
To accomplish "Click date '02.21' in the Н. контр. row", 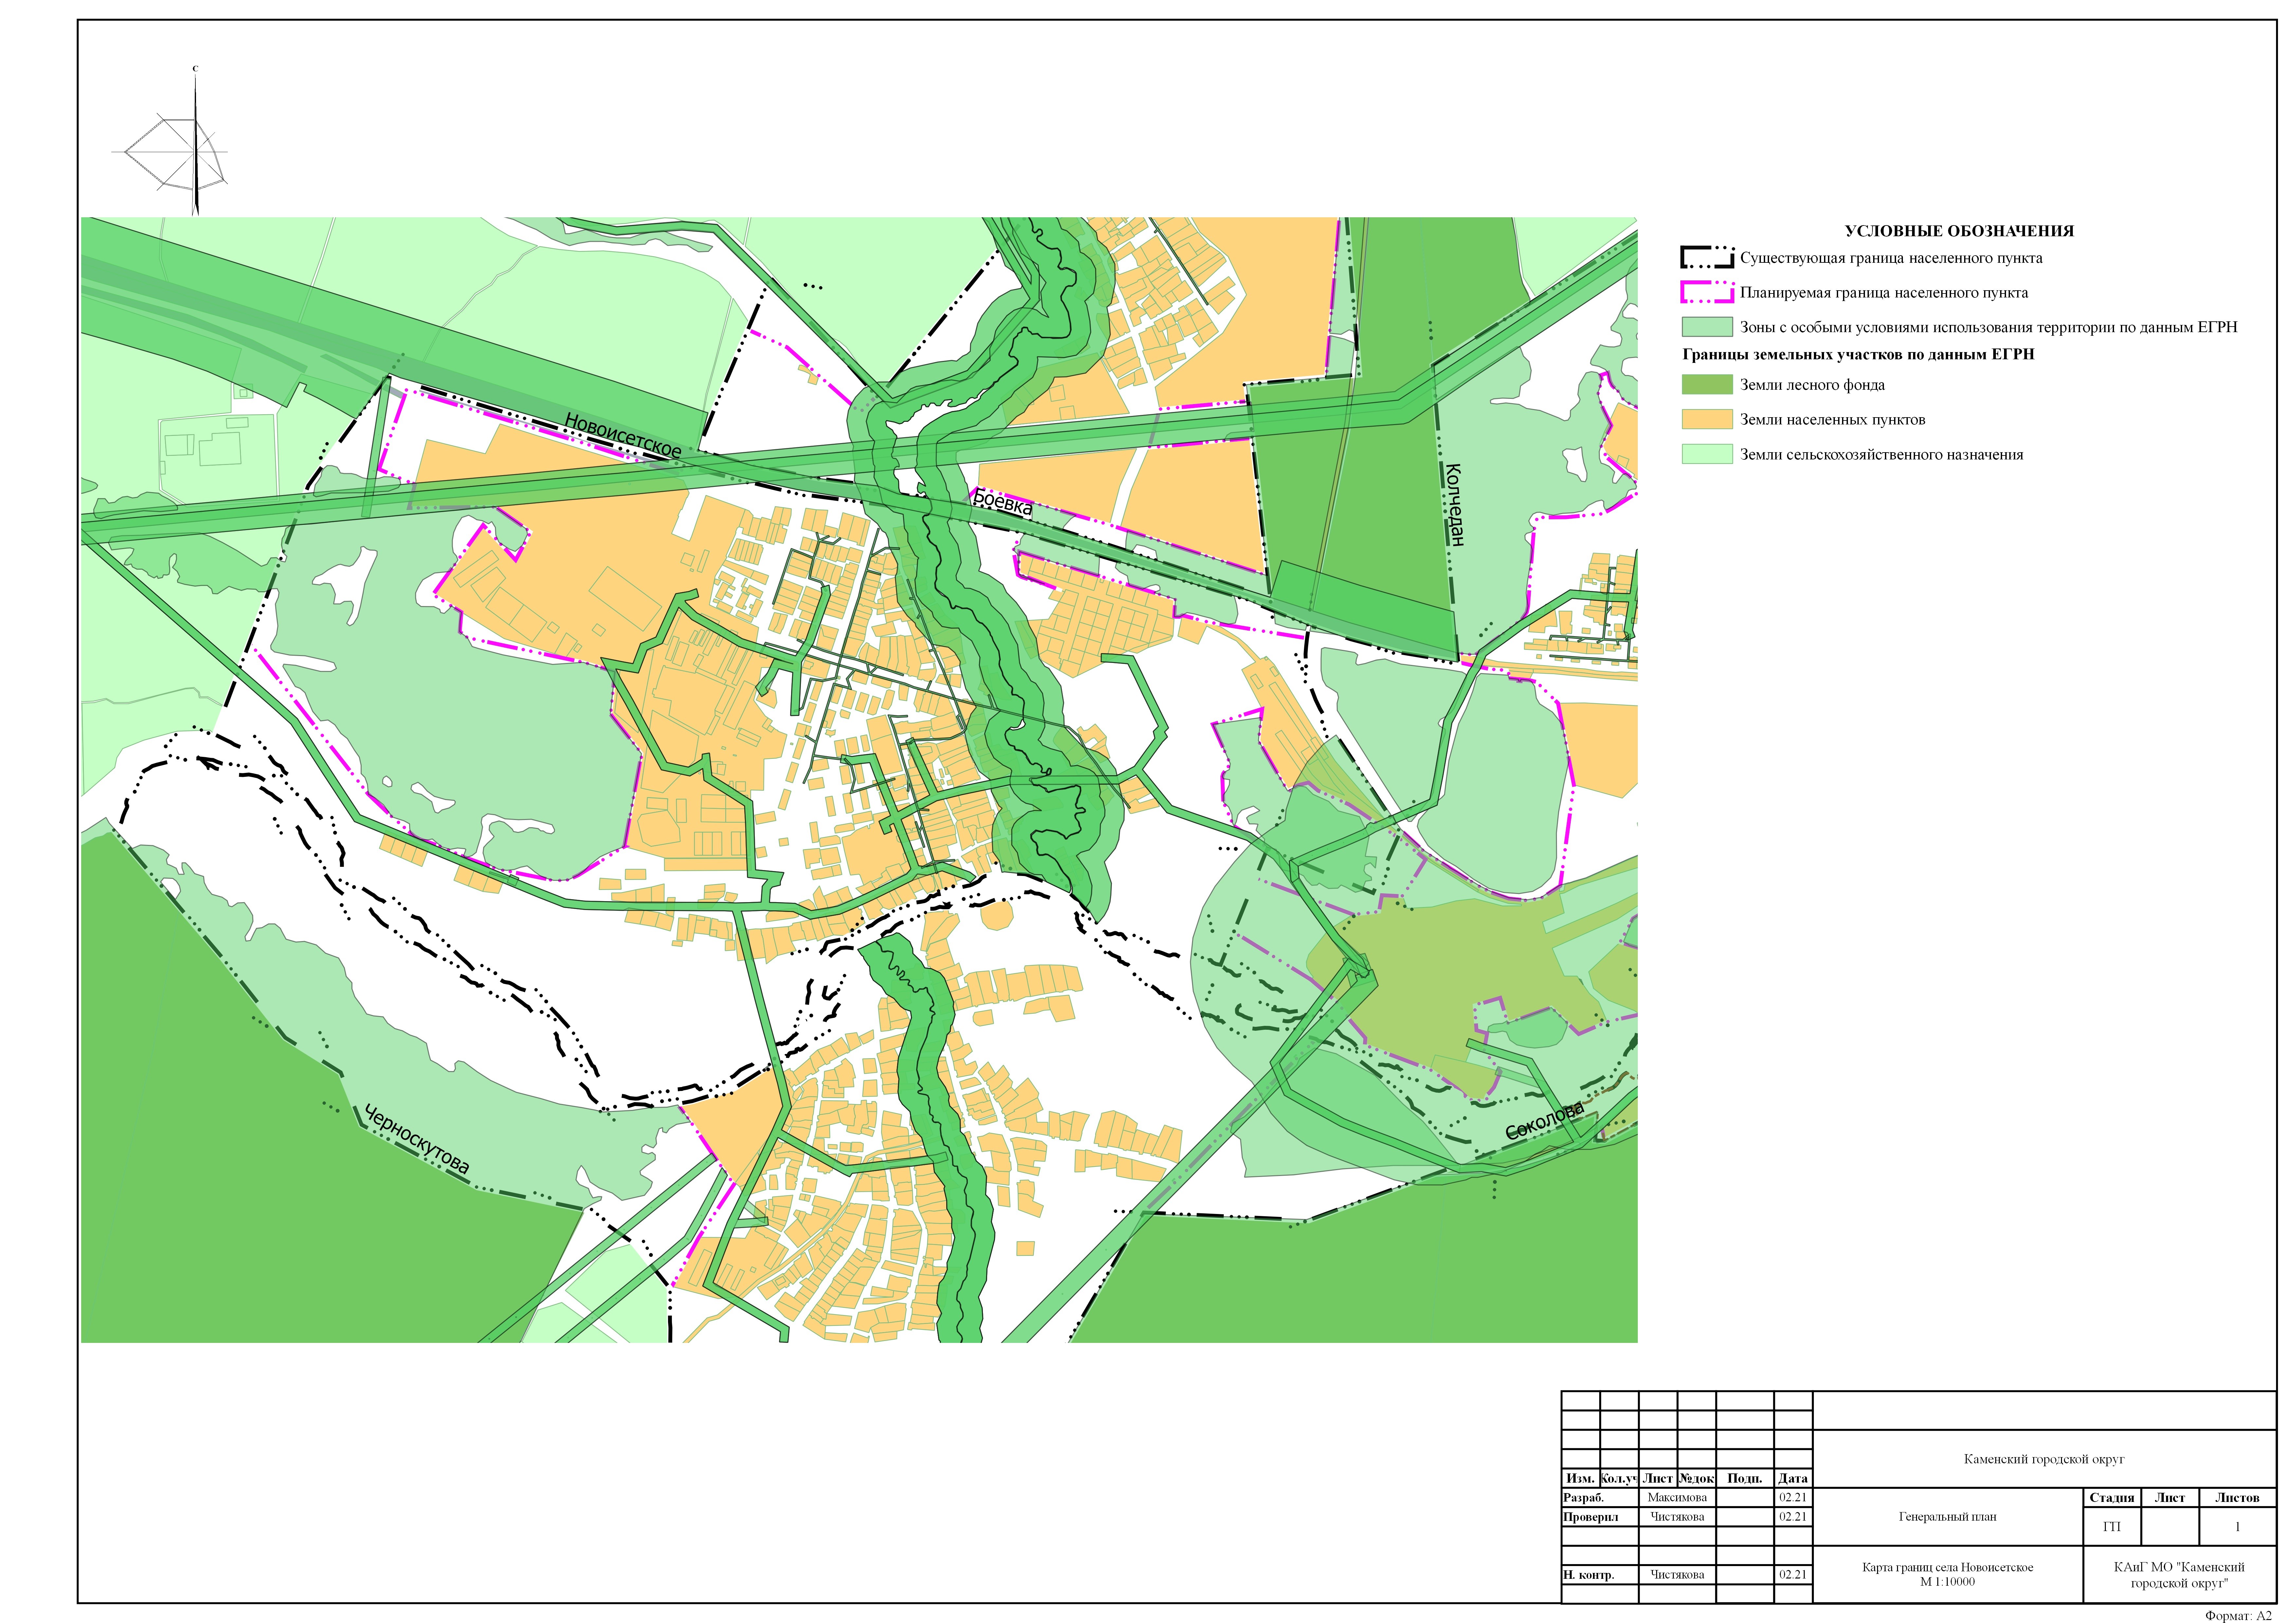I will coord(1793,1575).
